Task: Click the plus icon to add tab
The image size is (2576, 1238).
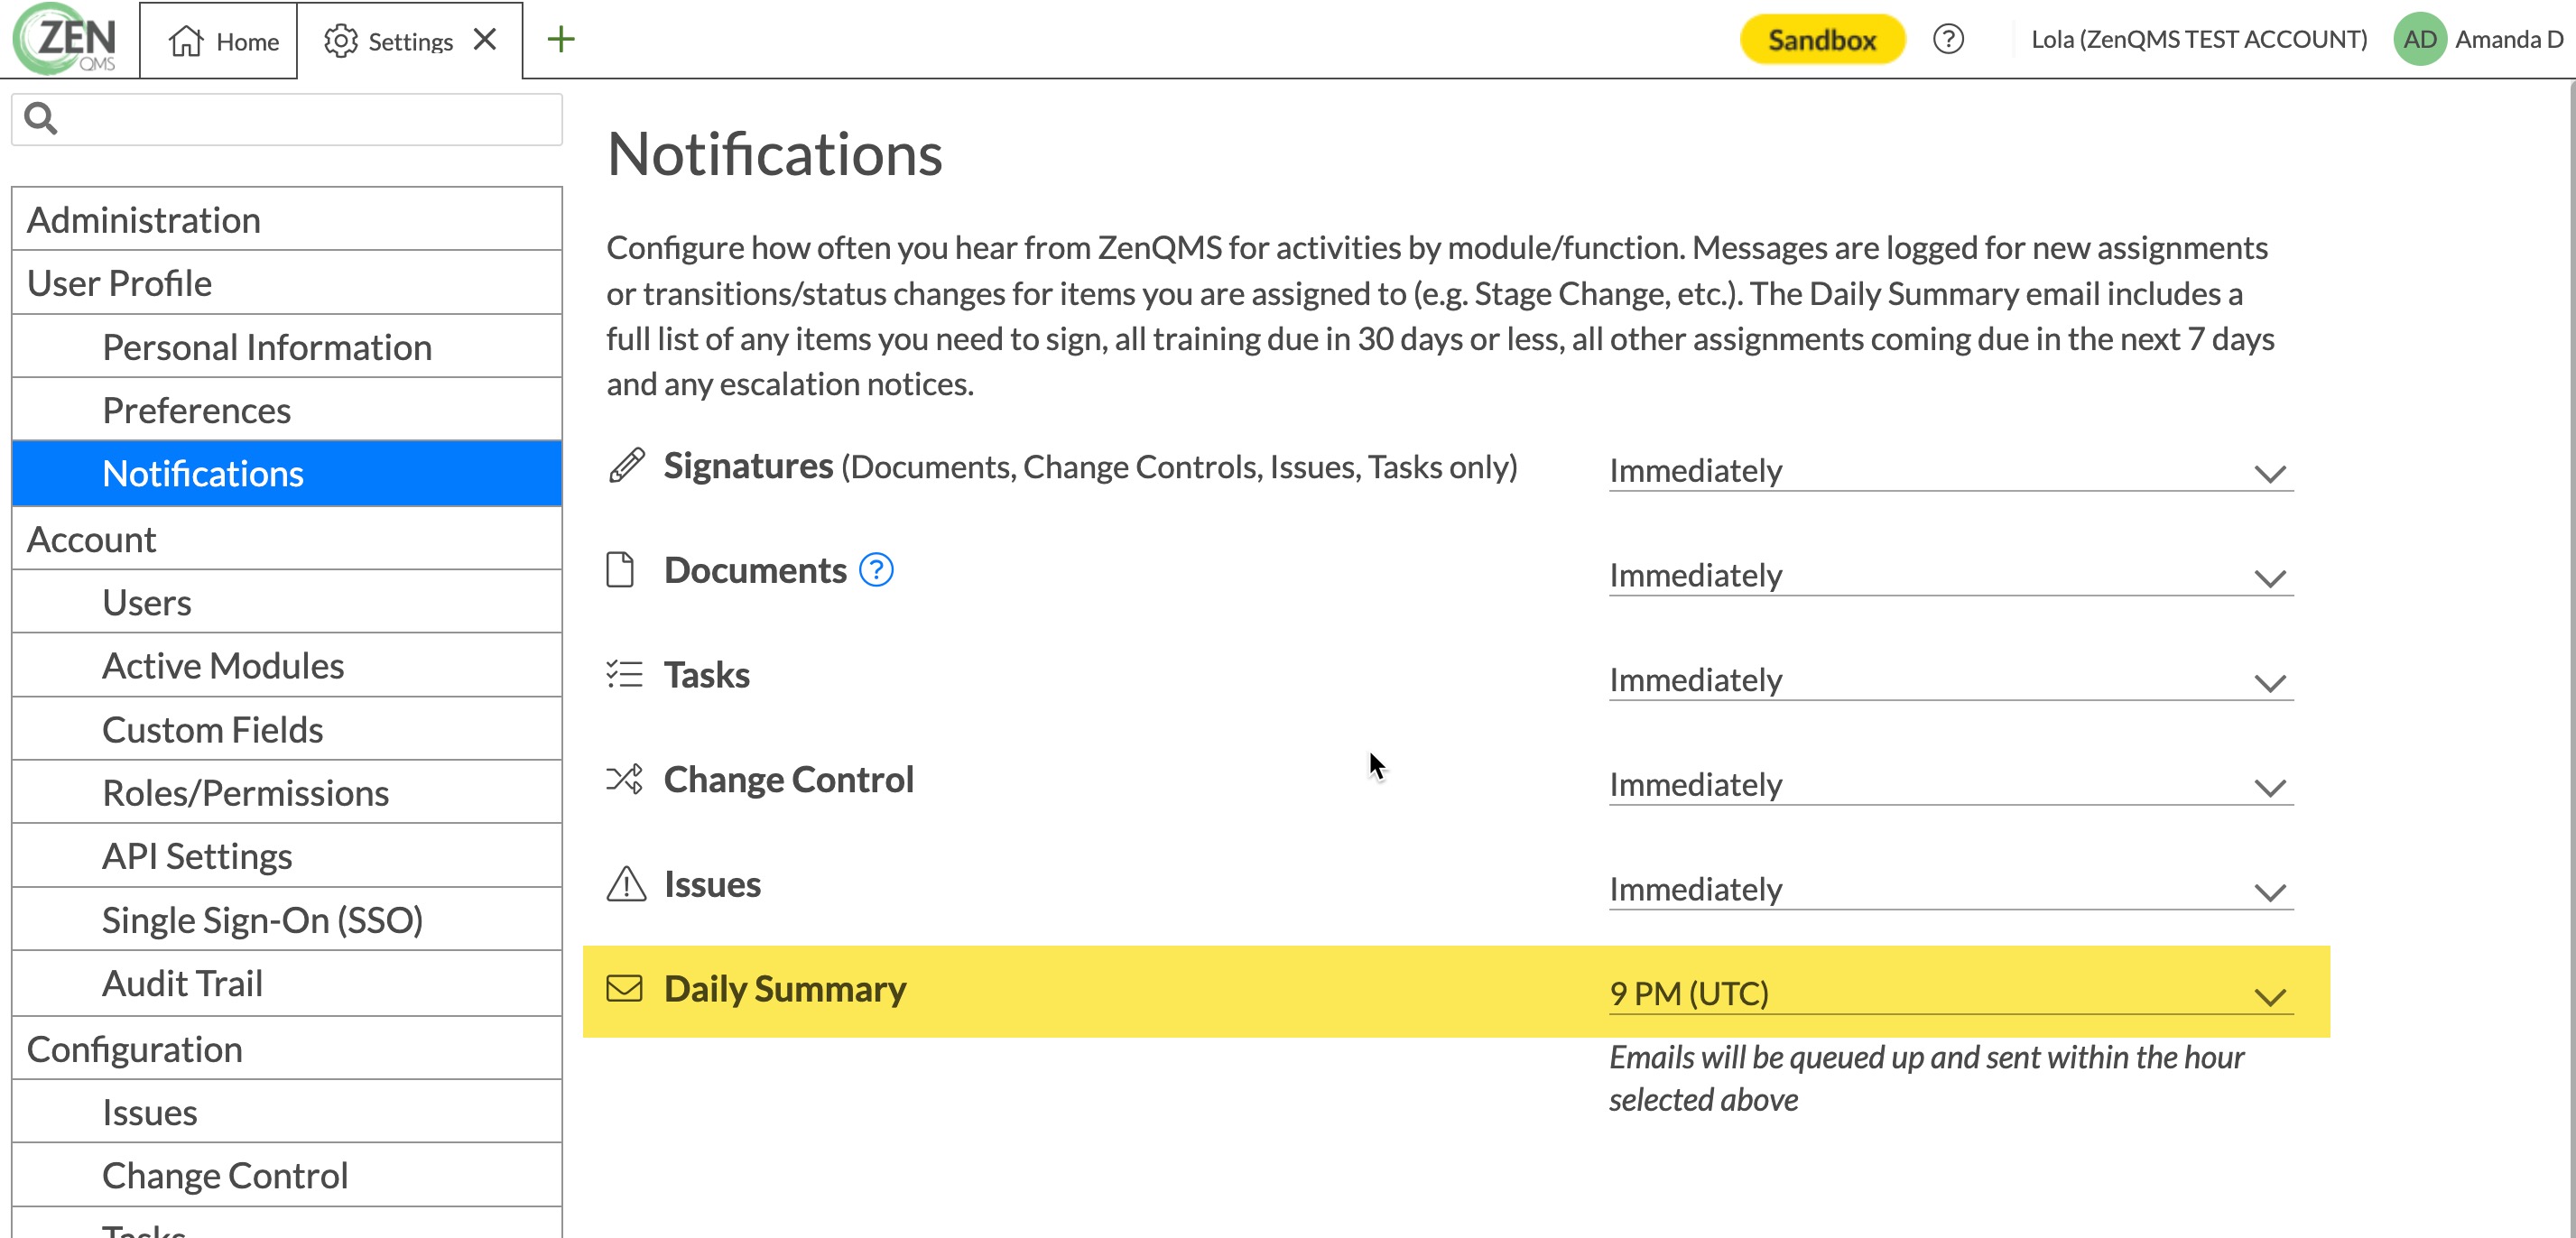Action: click(x=561, y=40)
